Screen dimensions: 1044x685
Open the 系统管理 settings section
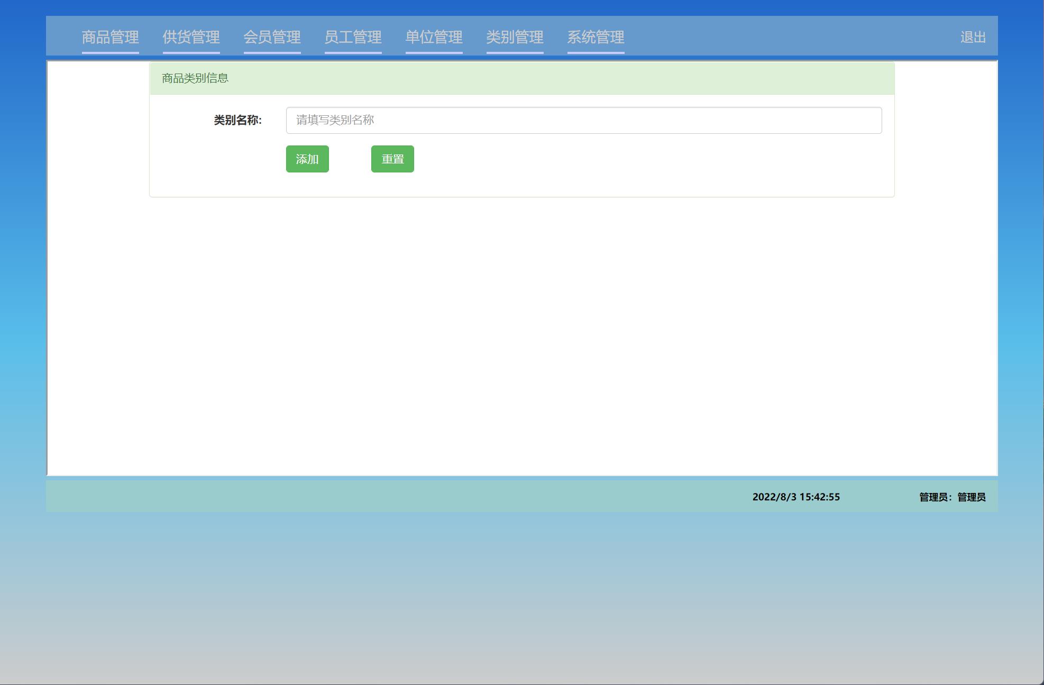596,38
